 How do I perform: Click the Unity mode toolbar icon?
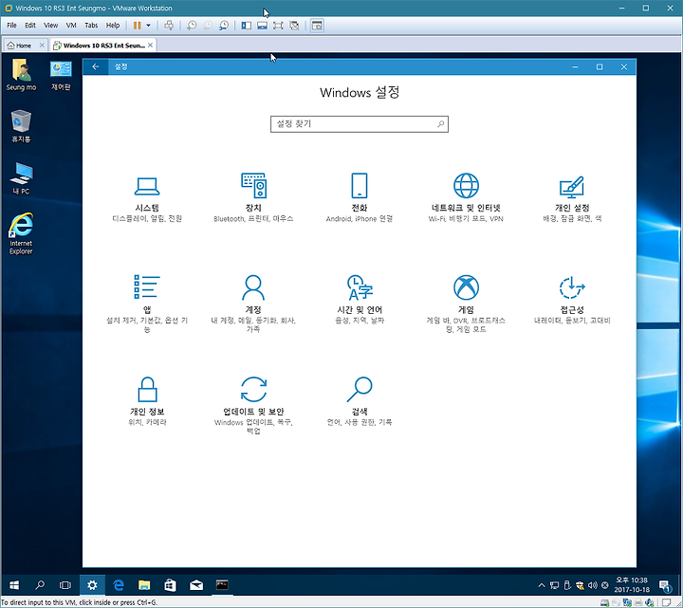[294, 26]
